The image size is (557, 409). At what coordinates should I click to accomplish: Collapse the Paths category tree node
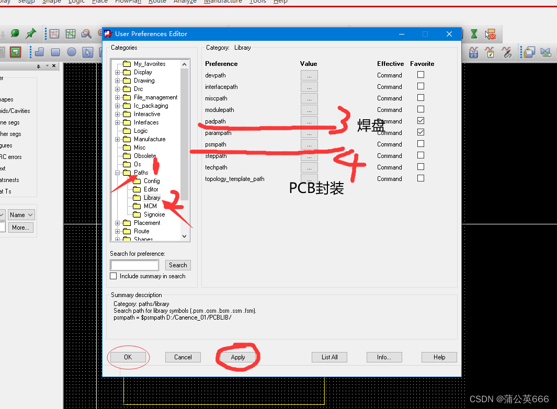(x=118, y=173)
